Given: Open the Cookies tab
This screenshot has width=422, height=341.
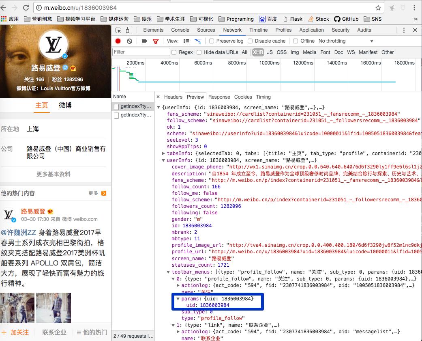Looking at the screenshot, I should (x=243, y=97).
